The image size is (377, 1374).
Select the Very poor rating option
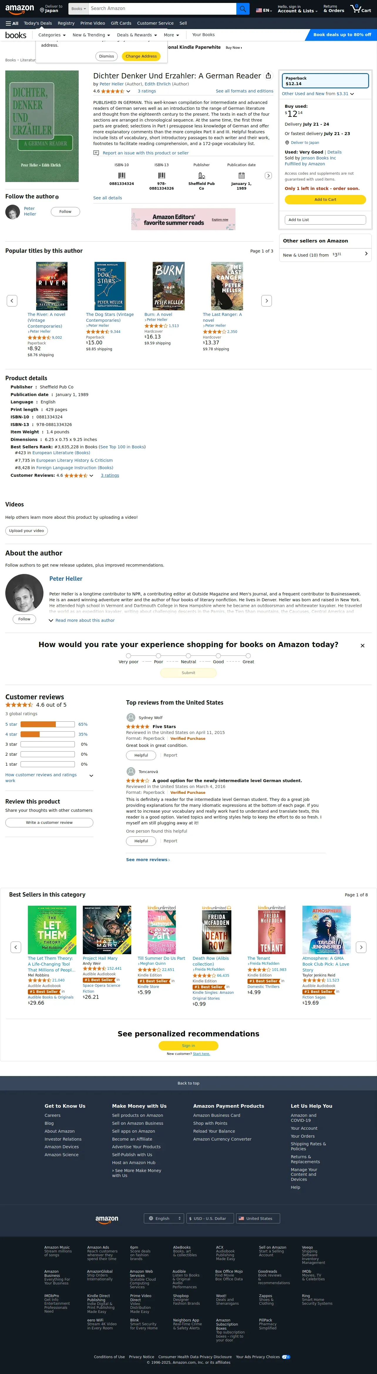point(129,656)
